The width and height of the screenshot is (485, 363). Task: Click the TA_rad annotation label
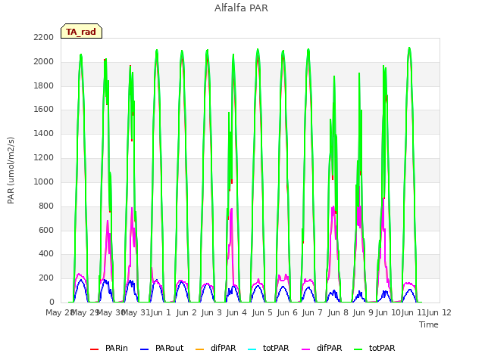click(x=81, y=31)
